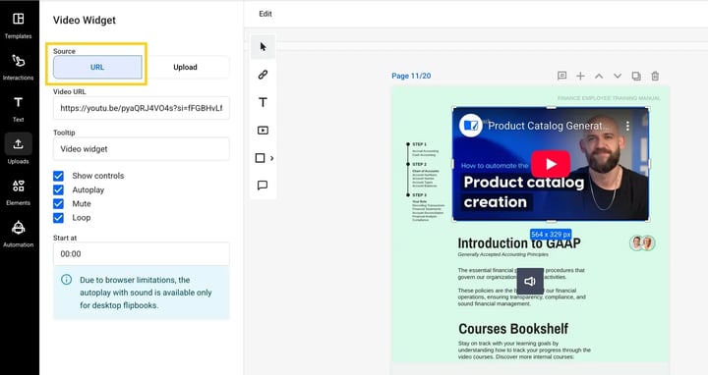The width and height of the screenshot is (708, 375).
Task: Click the Start at time field
Action: pyautogui.click(x=142, y=253)
